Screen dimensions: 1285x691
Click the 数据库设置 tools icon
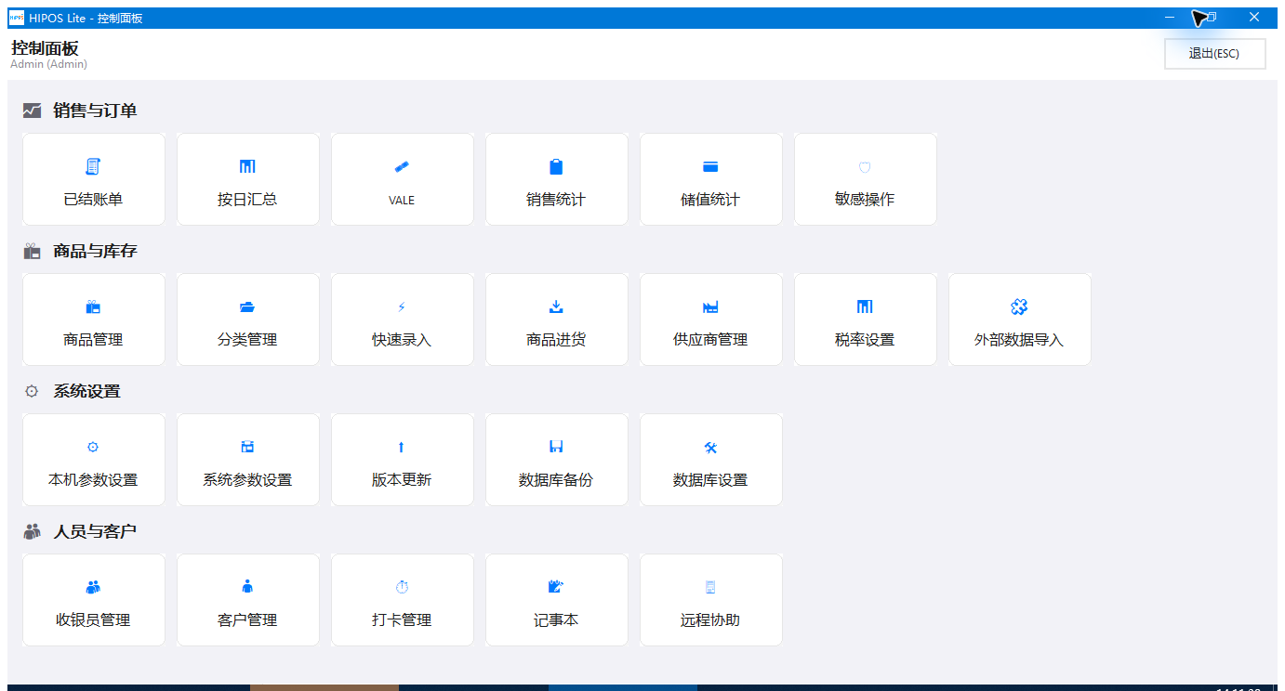coord(710,448)
